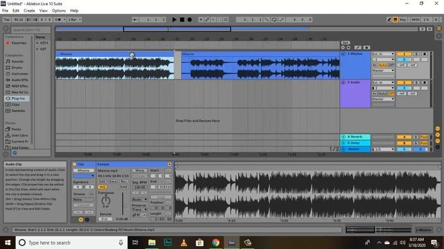
Task: Toggle the RAM mode button
Action: [x=123, y=187]
